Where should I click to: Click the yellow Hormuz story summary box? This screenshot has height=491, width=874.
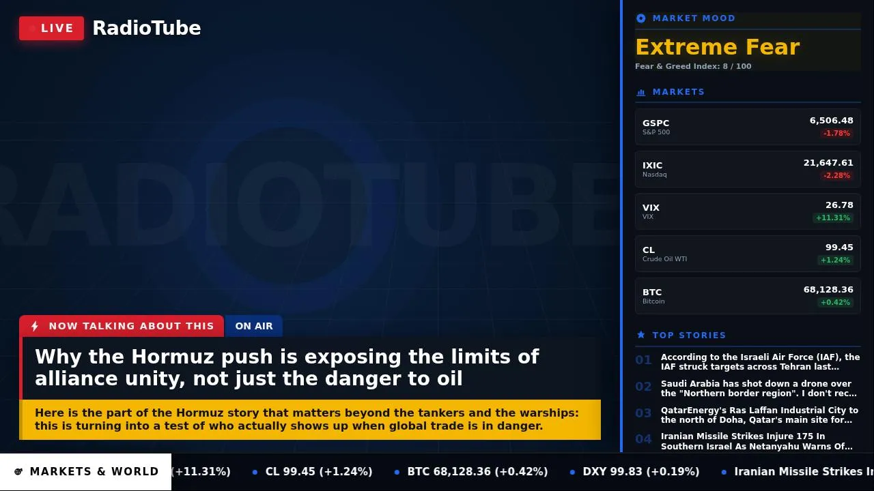310,419
